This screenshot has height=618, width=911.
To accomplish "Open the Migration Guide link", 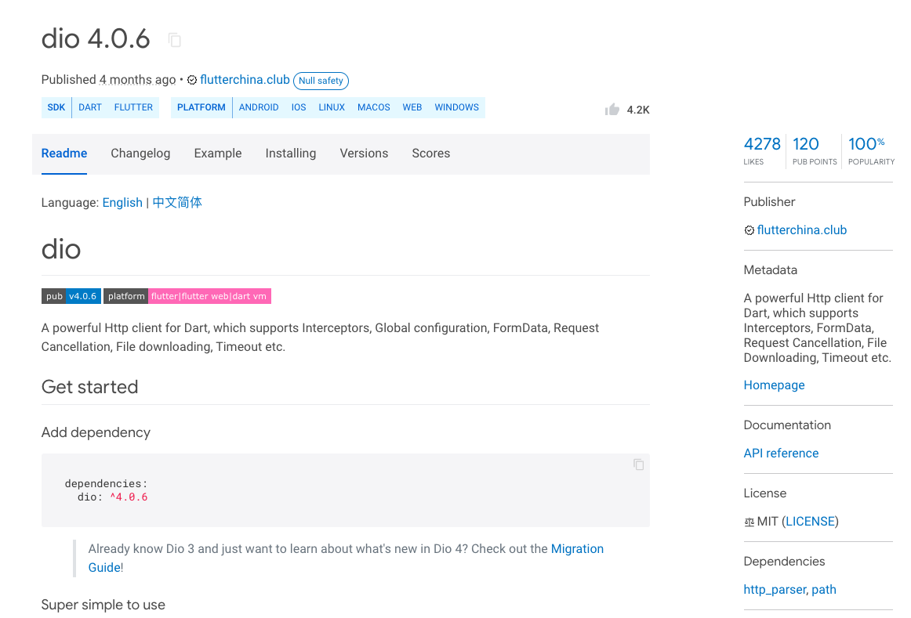I will coord(577,549).
